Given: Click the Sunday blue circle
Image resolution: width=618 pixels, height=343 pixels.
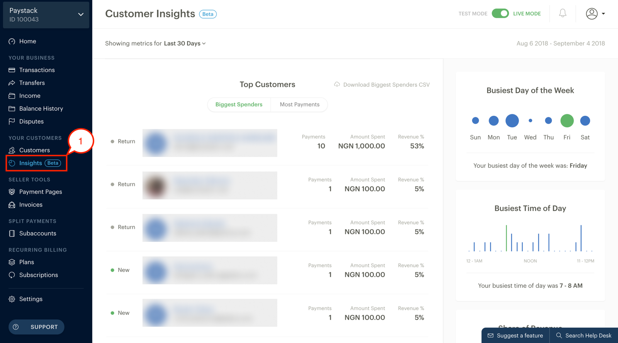Looking at the screenshot, I should [x=475, y=121].
